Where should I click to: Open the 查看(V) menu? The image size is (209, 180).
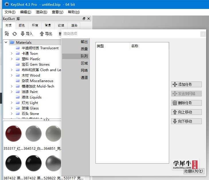tap(57, 12)
